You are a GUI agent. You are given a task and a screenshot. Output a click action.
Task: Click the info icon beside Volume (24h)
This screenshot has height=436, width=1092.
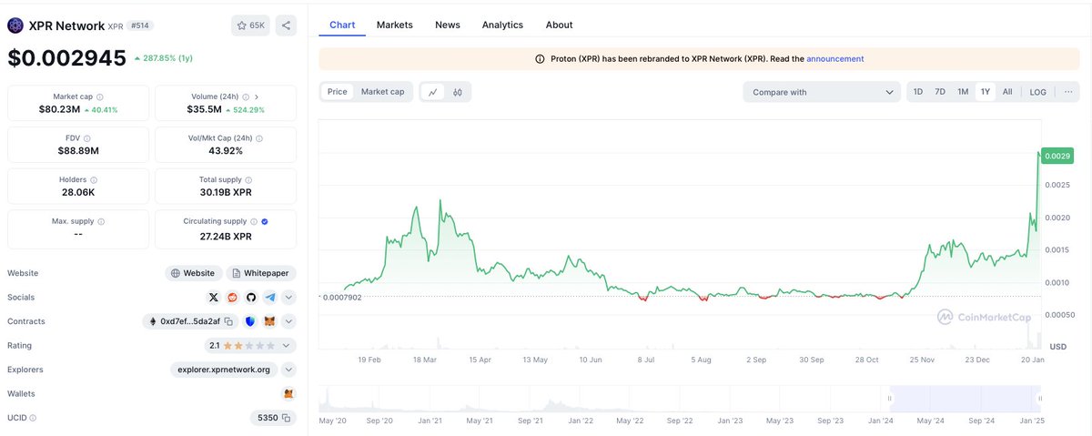point(246,96)
